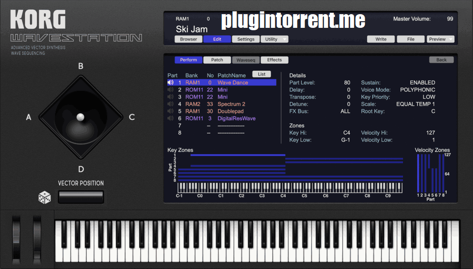Click part 1 velocity zone bar
473x269 pixels.
[x=418, y=173]
